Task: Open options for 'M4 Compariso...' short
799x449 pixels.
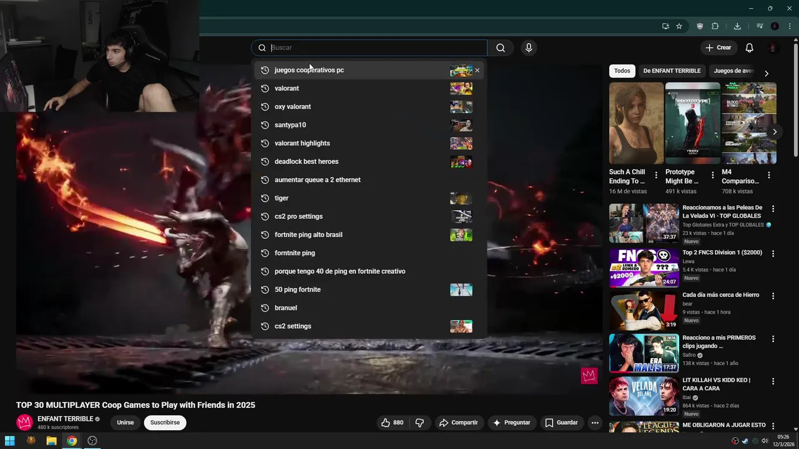Action: (x=769, y=175)
